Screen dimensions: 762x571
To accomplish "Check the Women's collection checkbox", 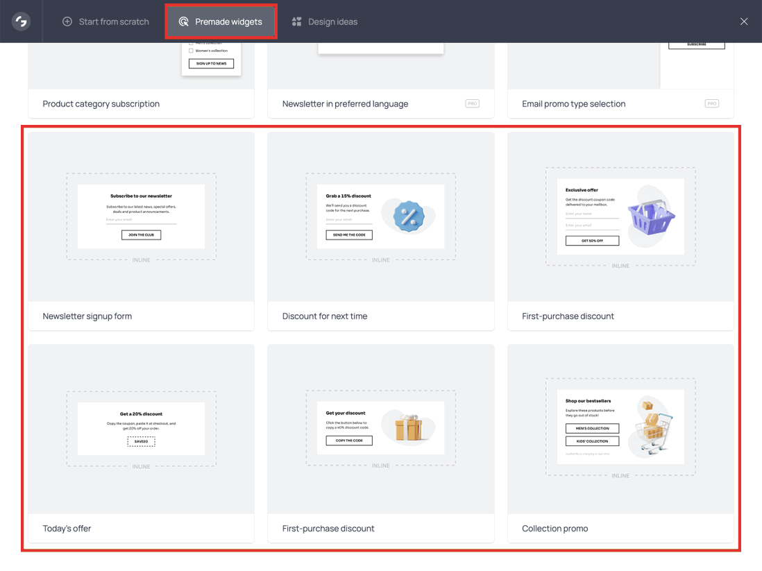I will click(x=190, y=50).
